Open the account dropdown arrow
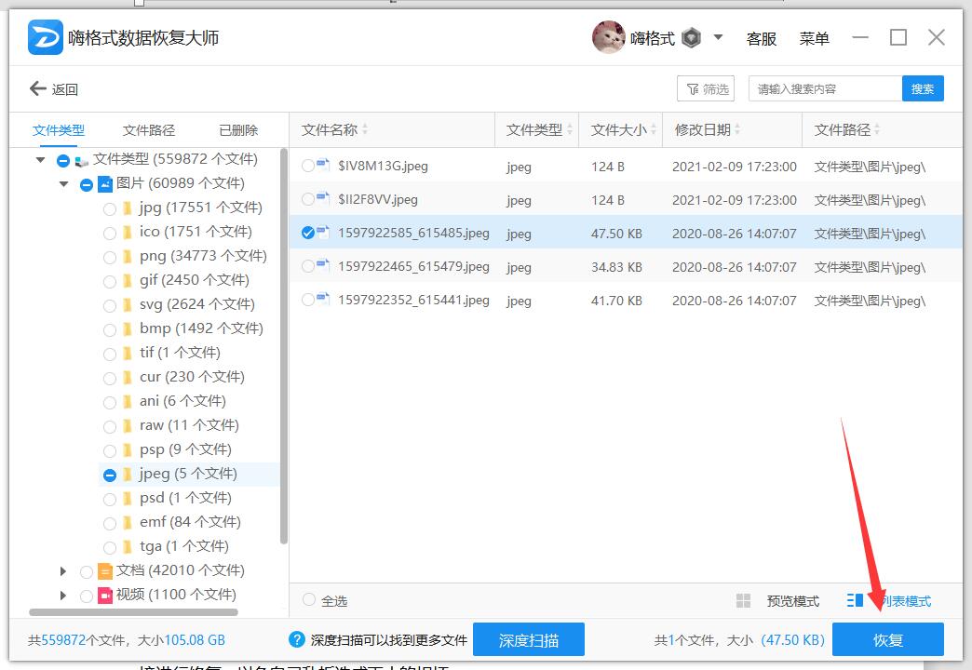 pyautogui.click(x=718, y=37)
